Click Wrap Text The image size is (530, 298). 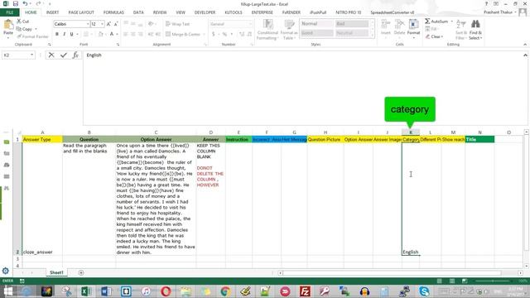[178, 24]
